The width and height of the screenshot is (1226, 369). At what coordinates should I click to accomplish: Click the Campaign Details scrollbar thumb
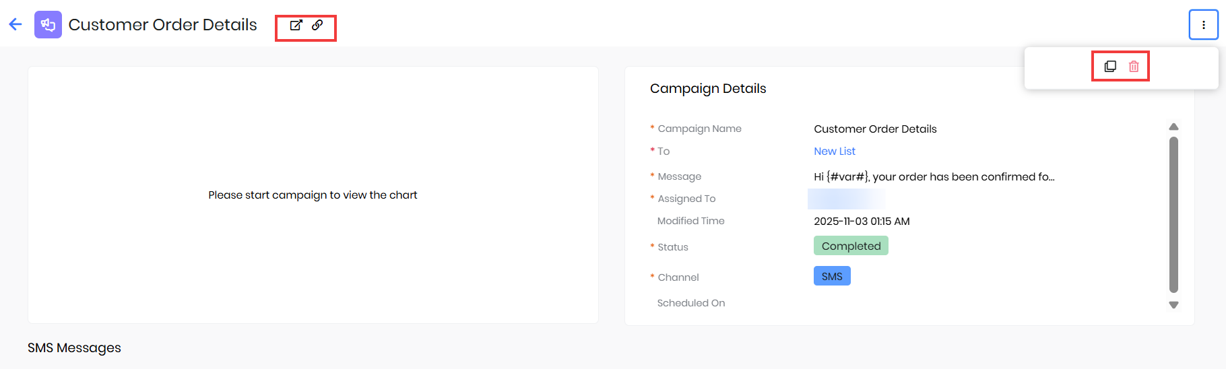[x=1173, y=215]
